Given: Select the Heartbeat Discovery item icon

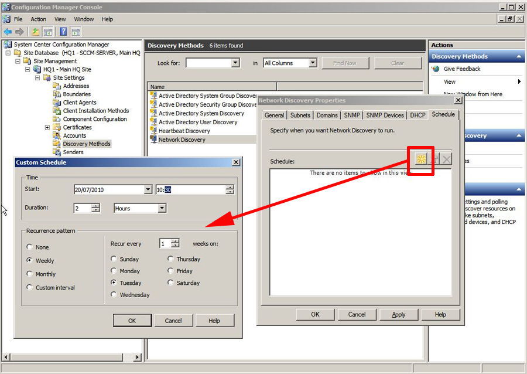Looking at the screenshot, I should pos(153,131).
